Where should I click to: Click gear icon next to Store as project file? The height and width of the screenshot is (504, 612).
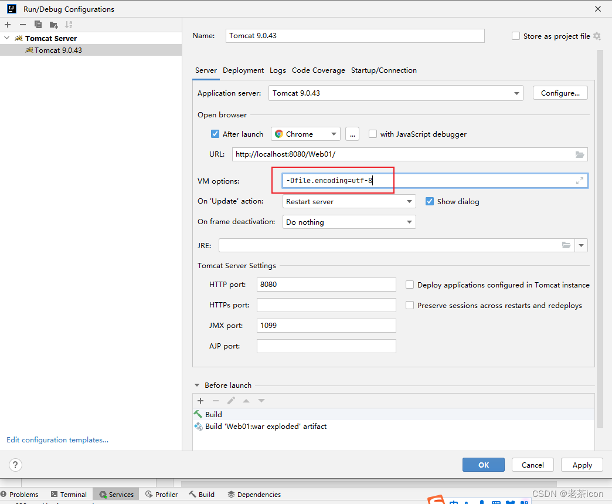tap(597, 36)
